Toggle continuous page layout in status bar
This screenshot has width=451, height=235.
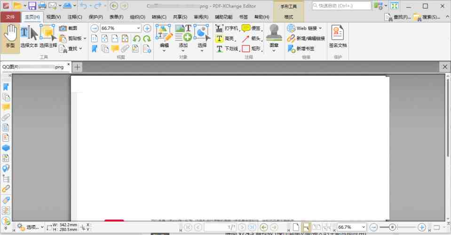coord(306,227)
